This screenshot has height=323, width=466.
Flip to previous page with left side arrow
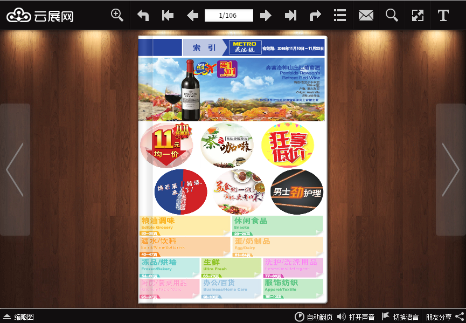(15, 169)
